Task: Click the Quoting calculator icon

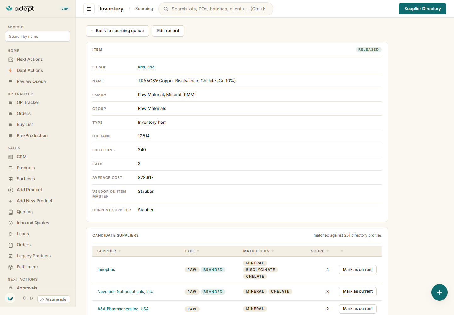Action: [10, 212]
